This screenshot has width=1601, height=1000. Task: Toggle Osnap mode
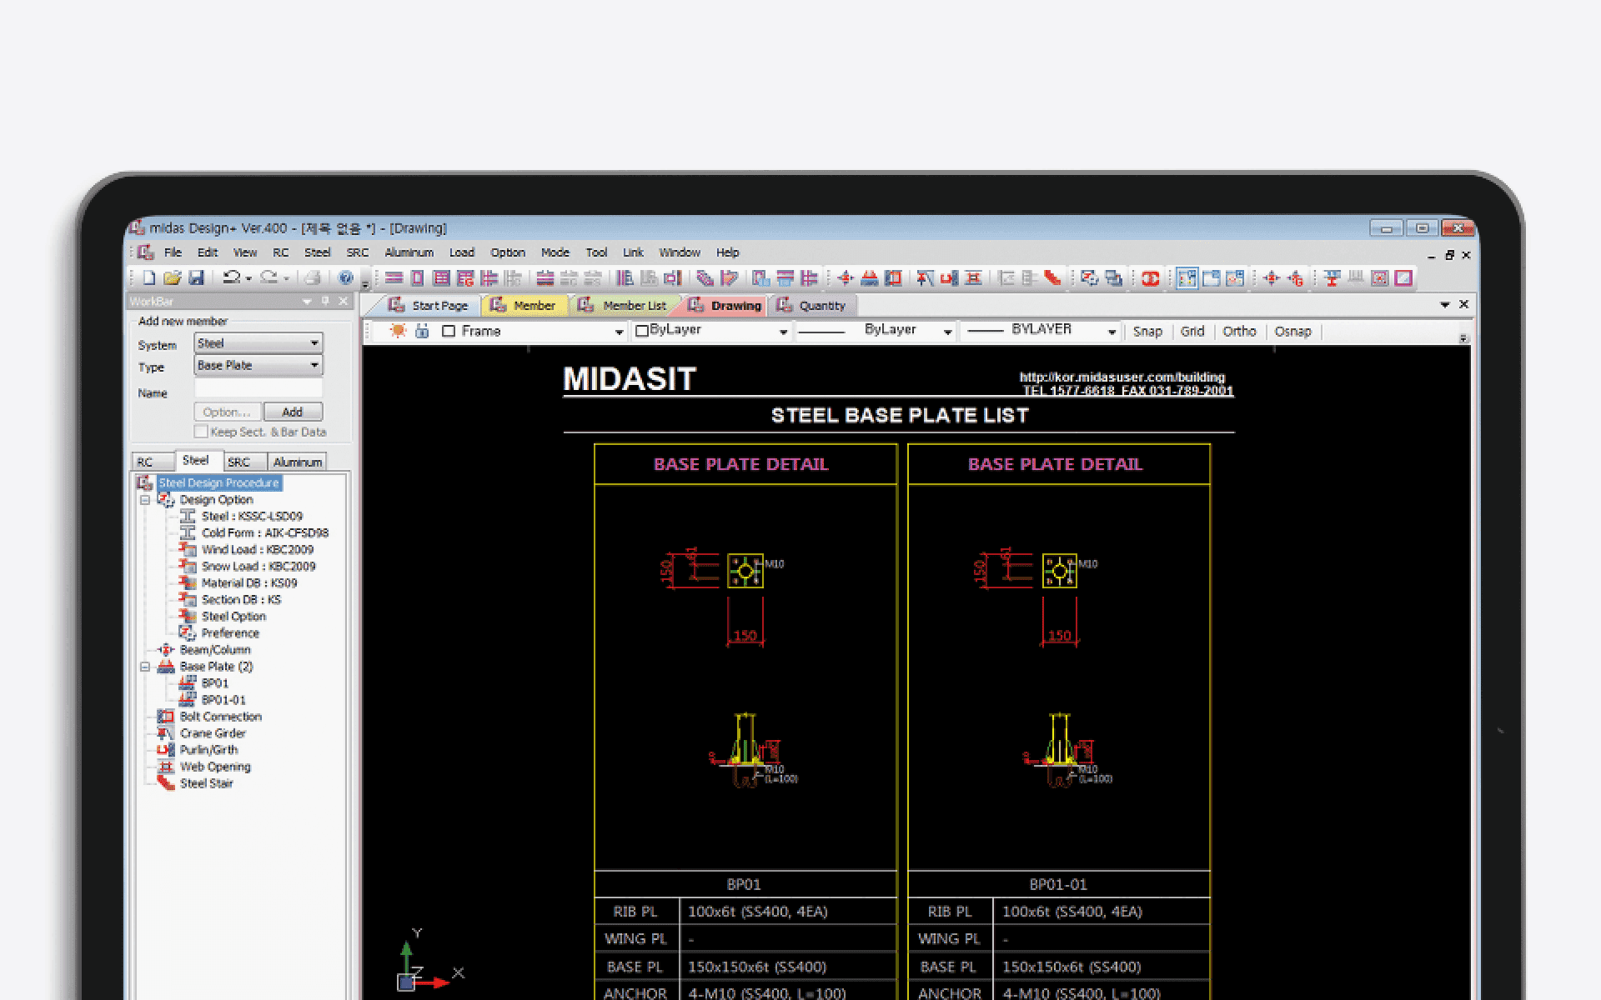(1292, 332)
